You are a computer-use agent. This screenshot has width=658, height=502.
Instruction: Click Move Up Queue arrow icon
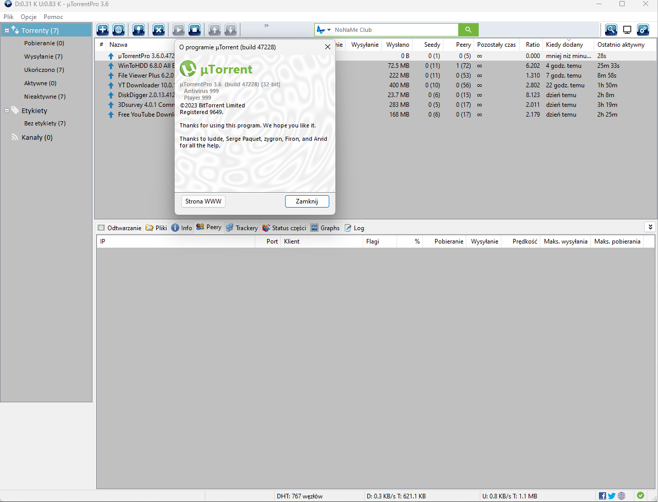click(x=214, y=30)
